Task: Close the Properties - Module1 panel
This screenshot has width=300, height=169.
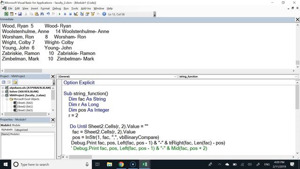Action: (x=53, y=120)
